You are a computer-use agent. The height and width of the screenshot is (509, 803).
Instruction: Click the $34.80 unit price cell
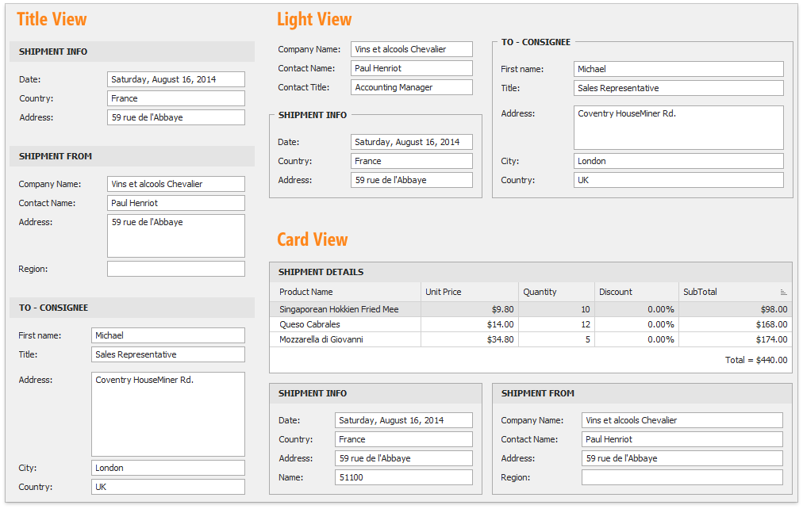(469, 339)
